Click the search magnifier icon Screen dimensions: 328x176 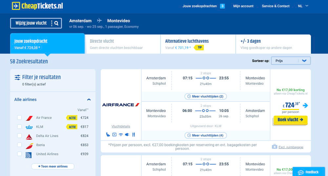click(x=56, y=23)
